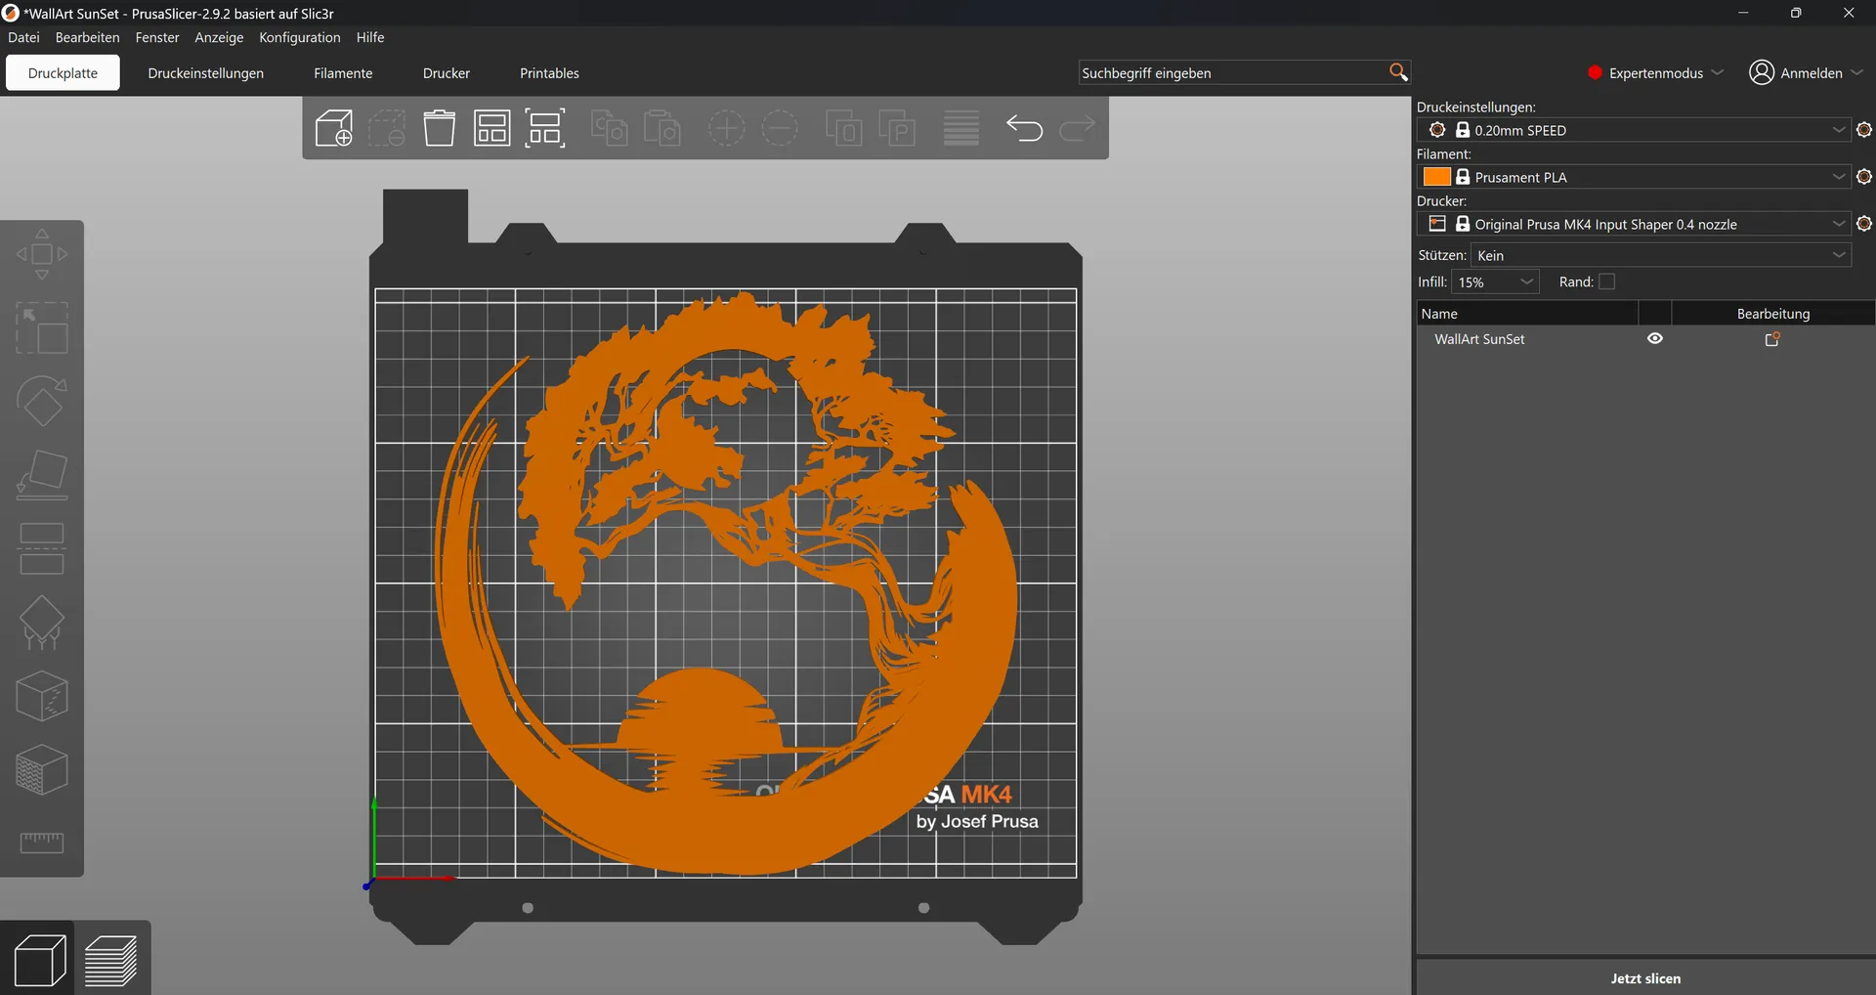Click the orange filament color swatch
The height and width of the screenshot is (995, 1876).
click(x=1436, y=177)
